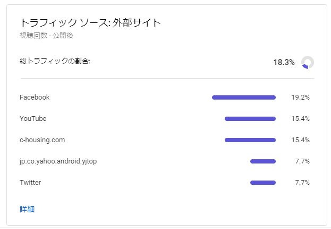Viewport: 331px width, 229px height.
Task: Open the 詳細 details link
Action: pyautogui.click(x=27, y=209)
